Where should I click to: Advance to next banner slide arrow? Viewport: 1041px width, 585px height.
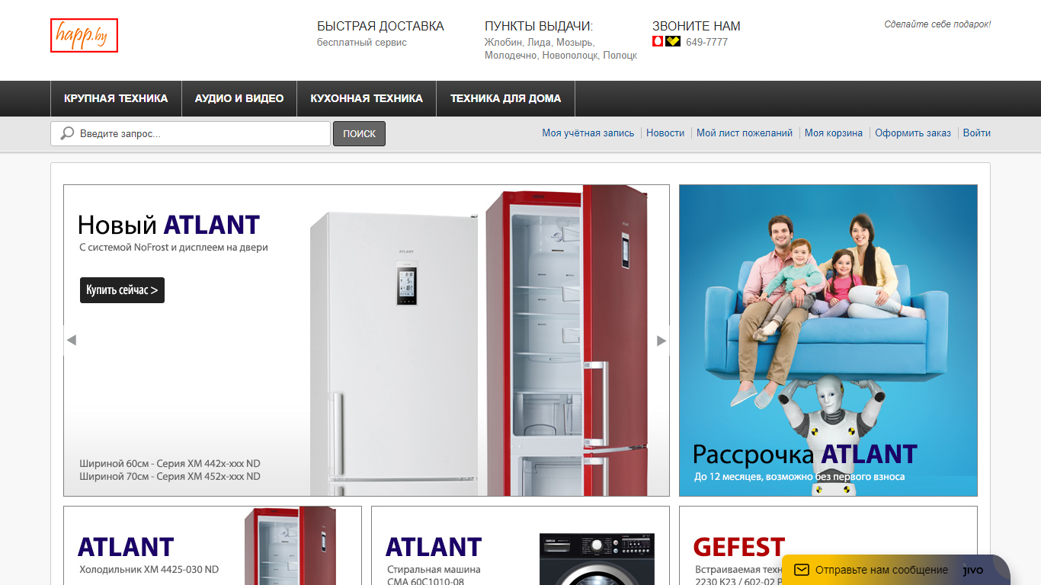[661, 340]
